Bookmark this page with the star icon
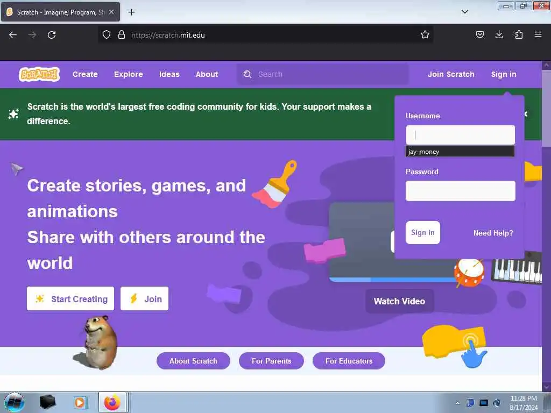The height and width of the screenshot is (413, 551). (x=425, y=34)
